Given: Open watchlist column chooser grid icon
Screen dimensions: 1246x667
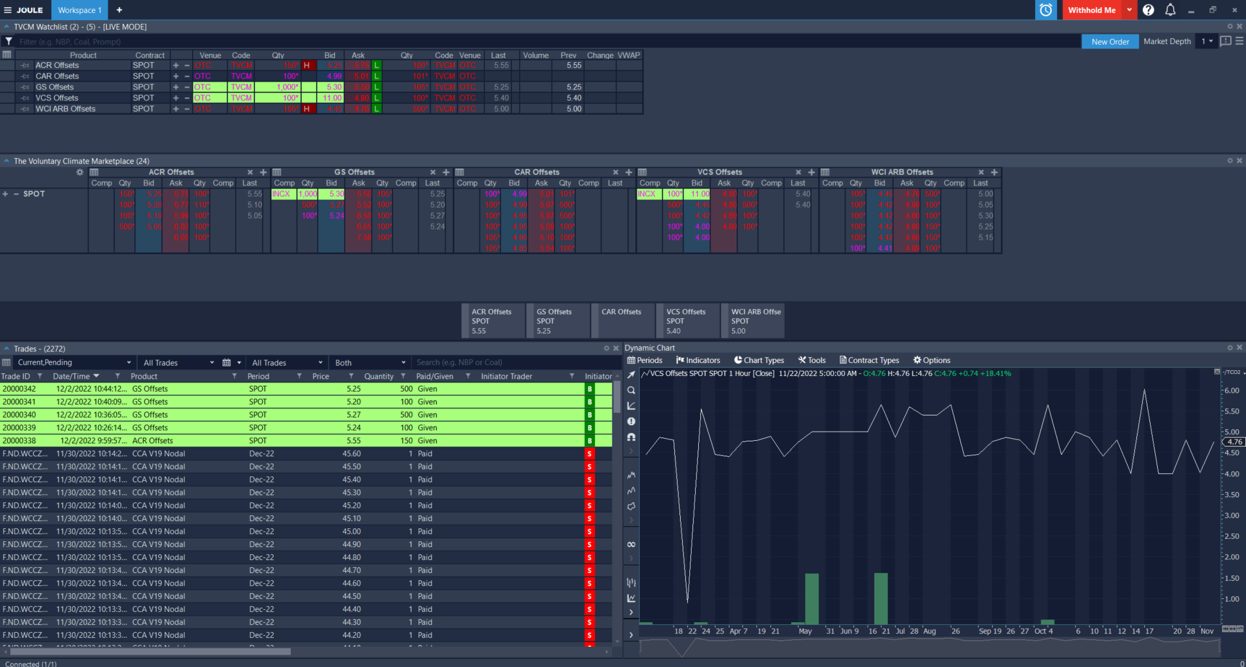Looking at the screenshot, I should tap(7, 55).
